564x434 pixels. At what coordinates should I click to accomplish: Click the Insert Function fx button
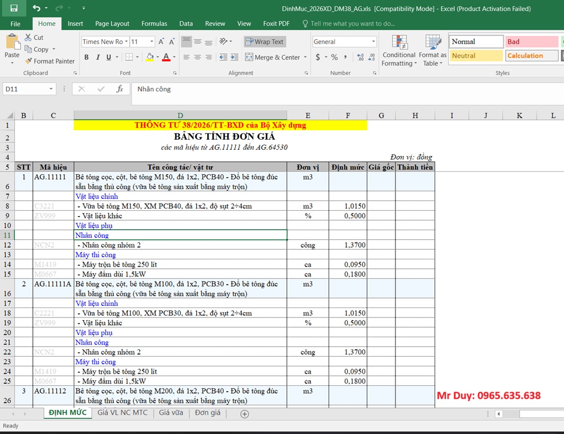(x=120, y=89)
